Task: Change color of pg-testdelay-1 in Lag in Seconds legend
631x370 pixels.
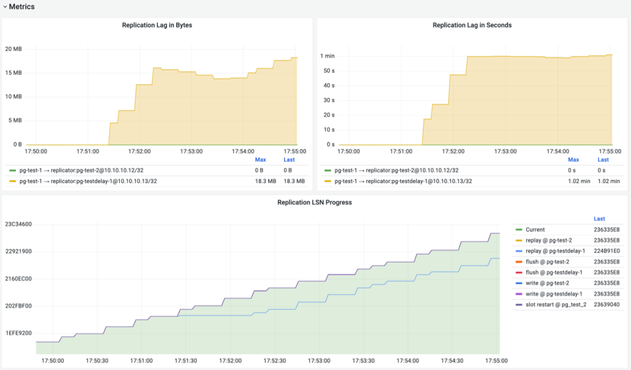Action: pos(328,181)
